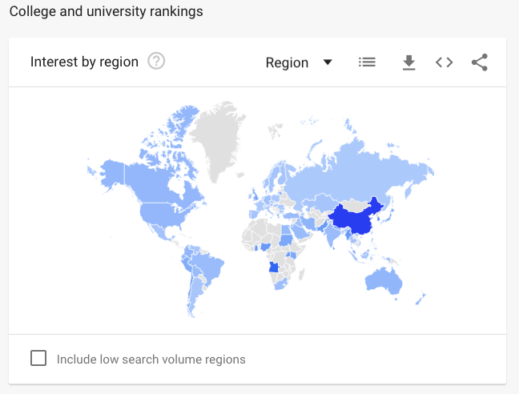Expand the Region dropdown arrow

point(328,62)
